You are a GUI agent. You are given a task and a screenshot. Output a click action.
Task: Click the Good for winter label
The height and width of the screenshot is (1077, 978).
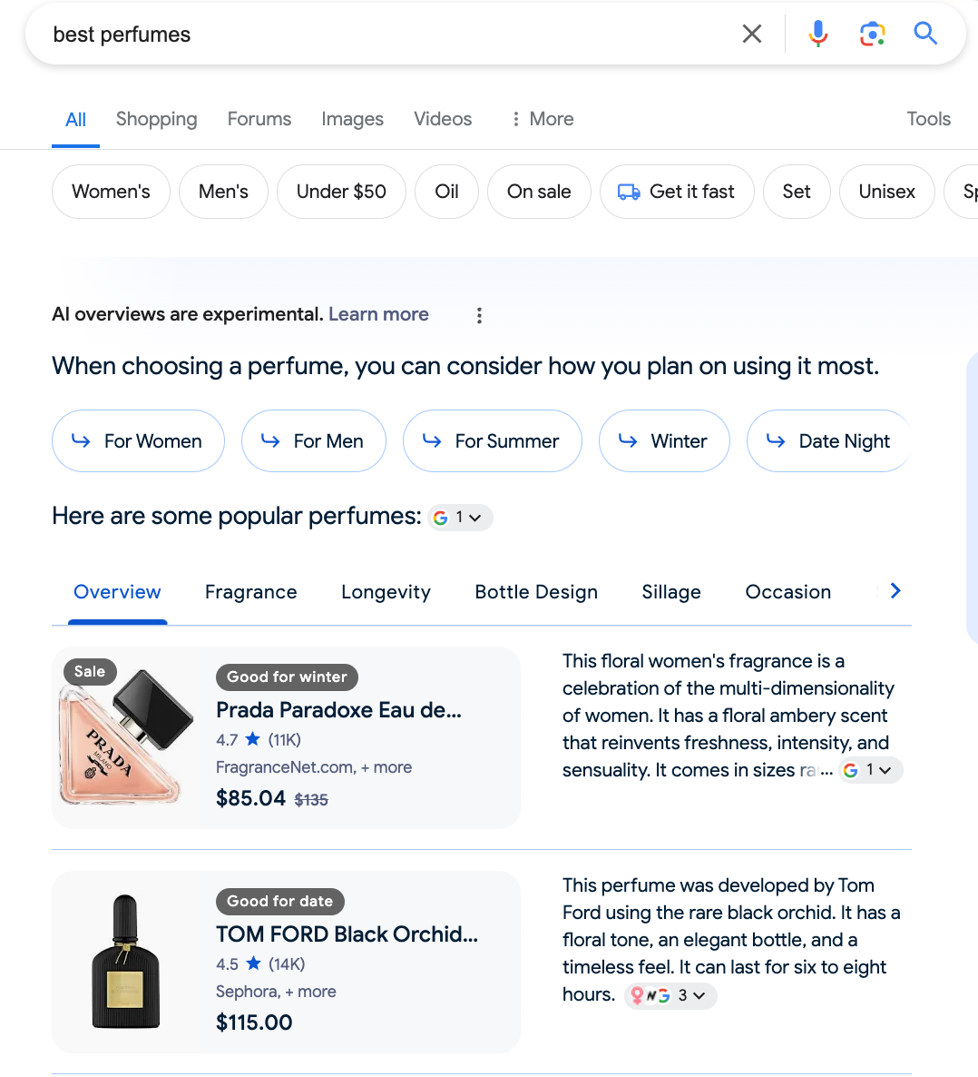pyautogui.click(x=287, y=677)
